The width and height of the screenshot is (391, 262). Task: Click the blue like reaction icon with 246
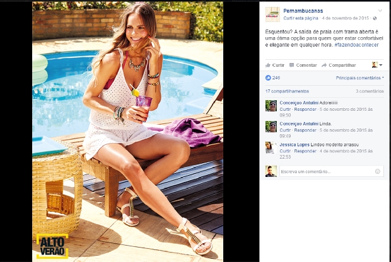[x=268, y=77]
